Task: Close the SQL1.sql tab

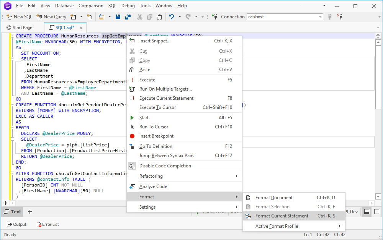Action: click(80, 28)
